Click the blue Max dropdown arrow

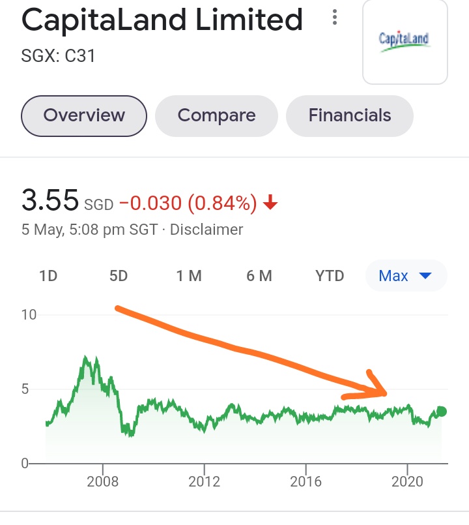(425, 276)
